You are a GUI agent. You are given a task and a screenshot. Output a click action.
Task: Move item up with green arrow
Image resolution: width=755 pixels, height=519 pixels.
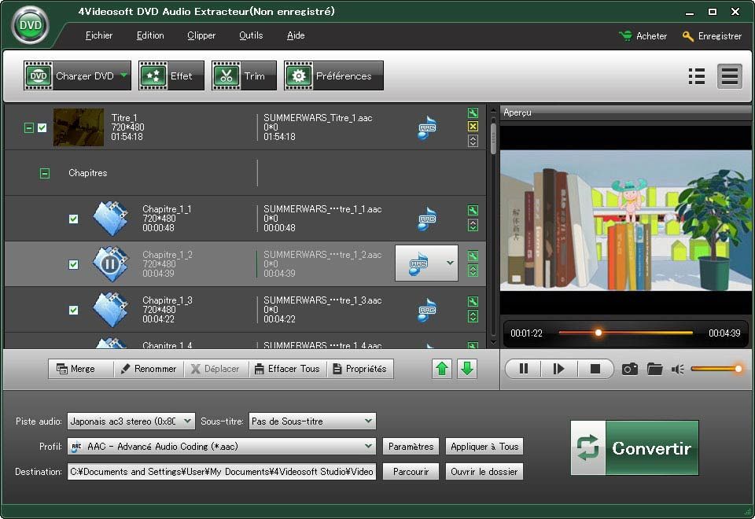click(x=441, y=369)
